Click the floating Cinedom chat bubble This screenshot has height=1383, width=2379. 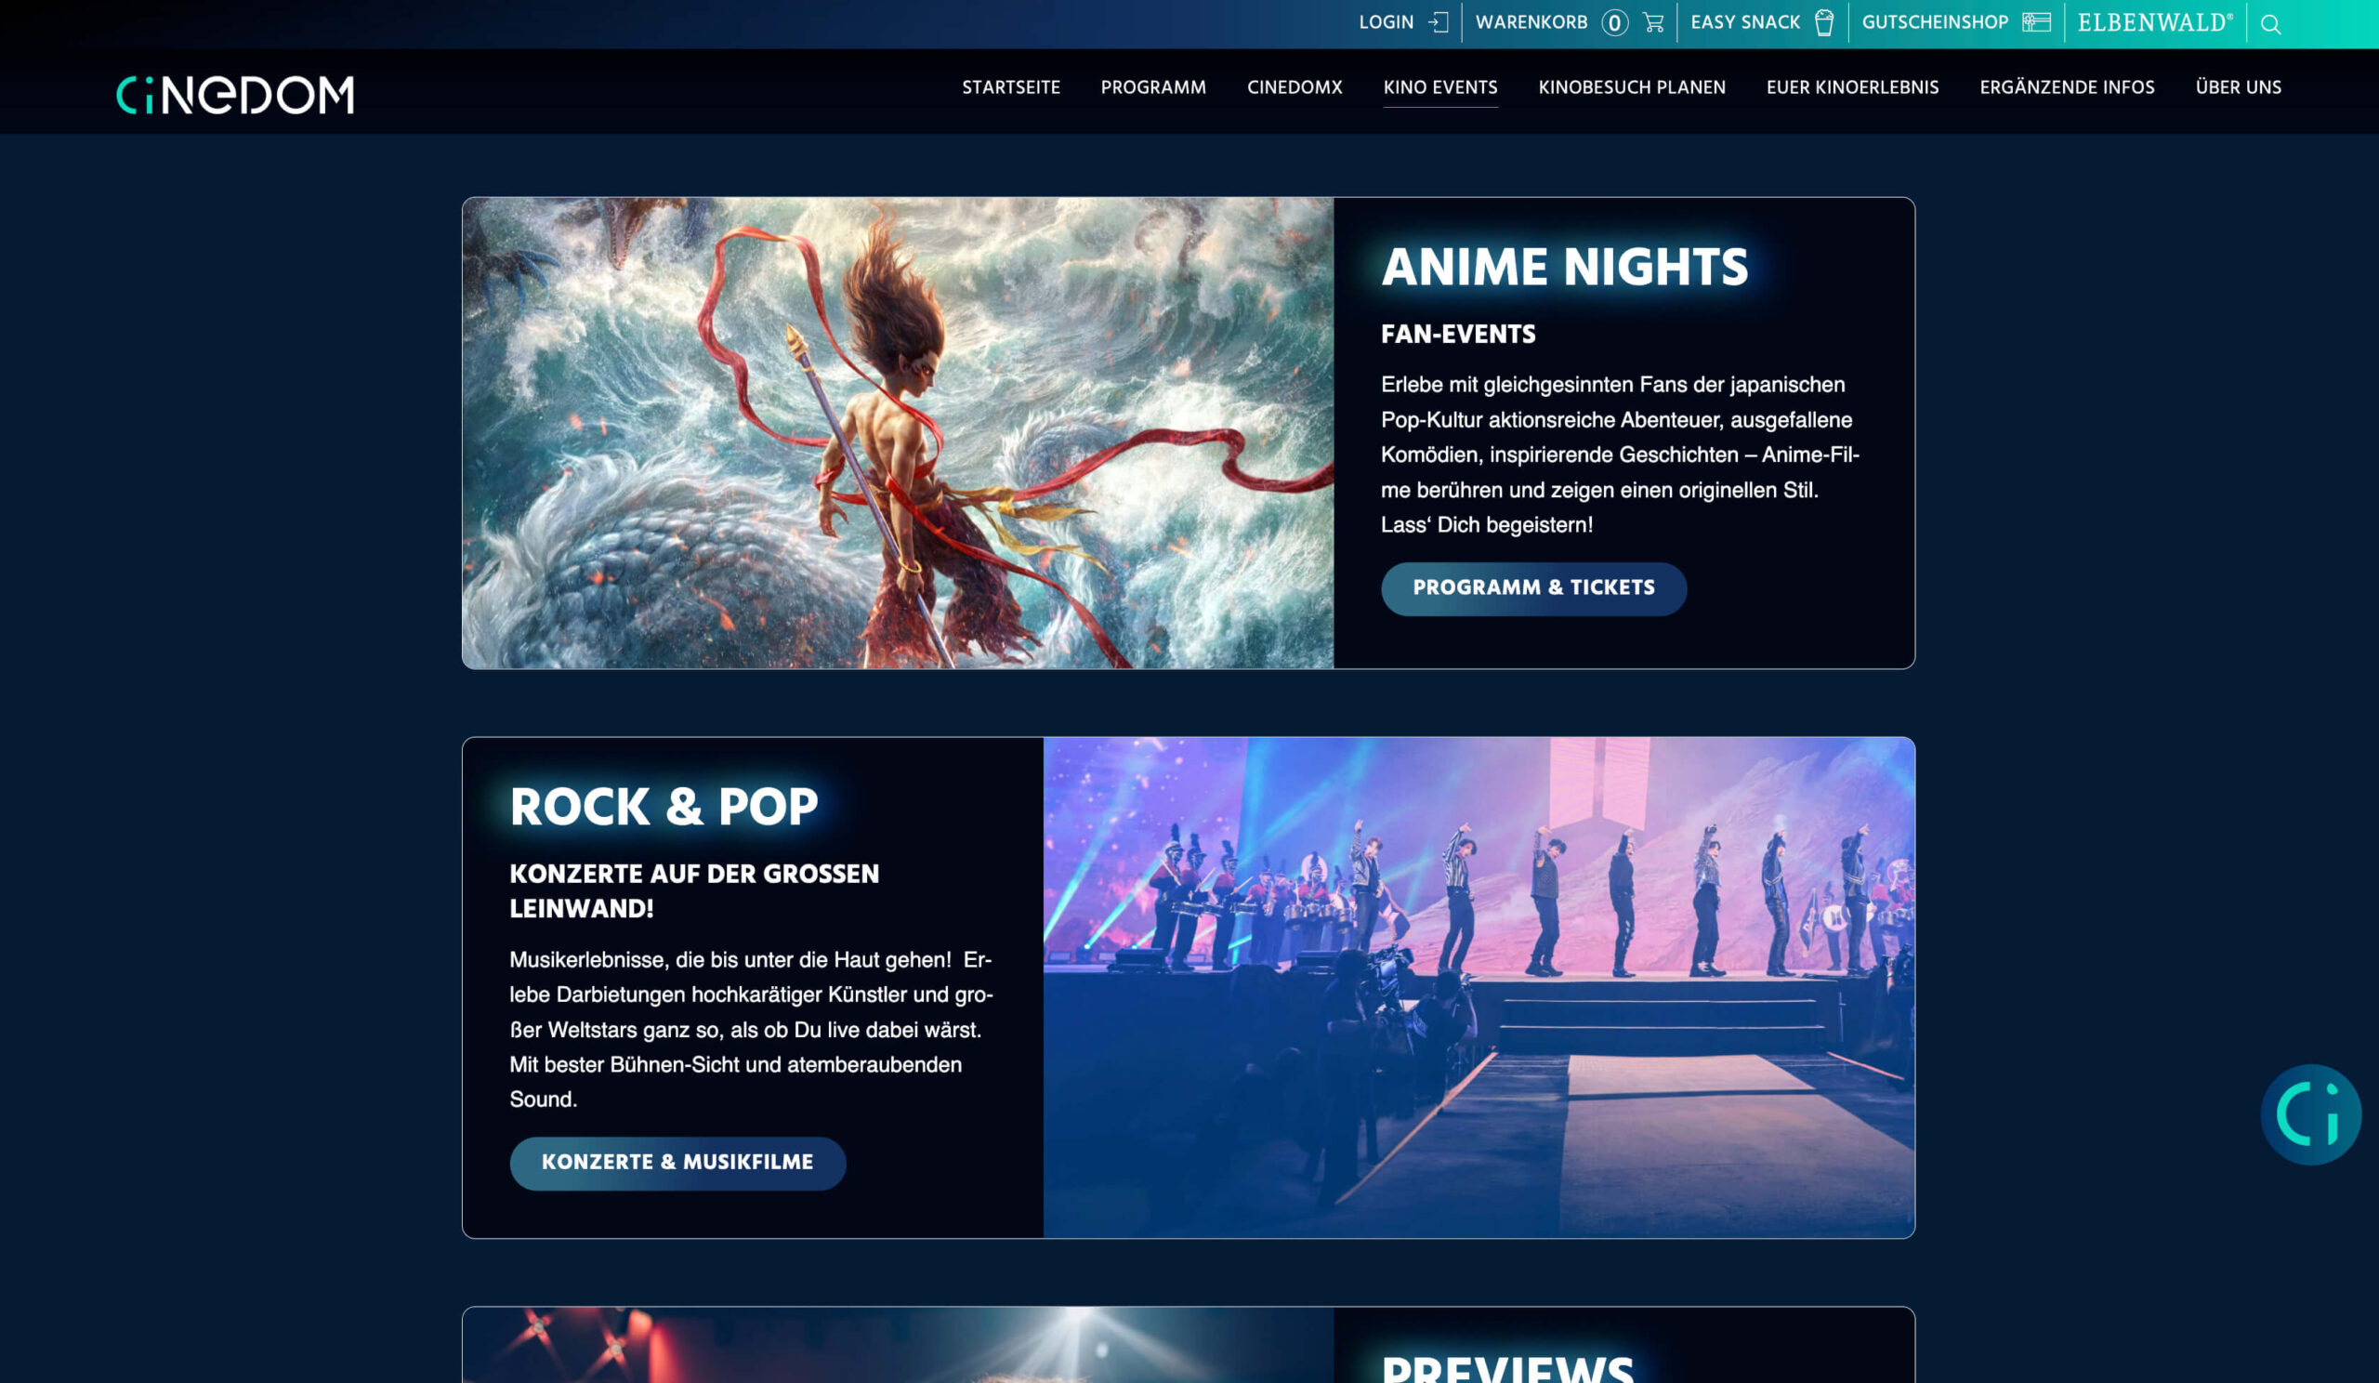pyautogui.click(x=2310, y=1114)
